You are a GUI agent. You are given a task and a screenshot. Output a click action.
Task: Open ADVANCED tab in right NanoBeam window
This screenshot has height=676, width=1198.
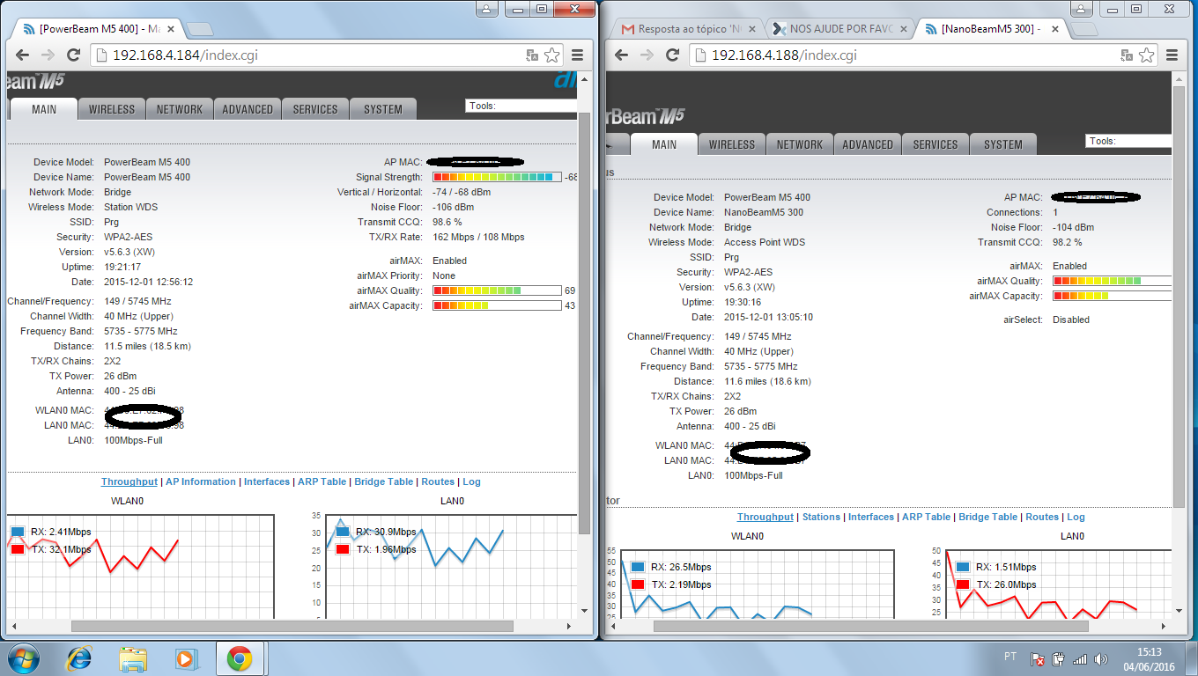[868, 144]
